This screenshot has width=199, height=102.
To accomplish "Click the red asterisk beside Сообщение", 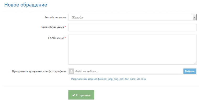I will click(x=65, y=37).
